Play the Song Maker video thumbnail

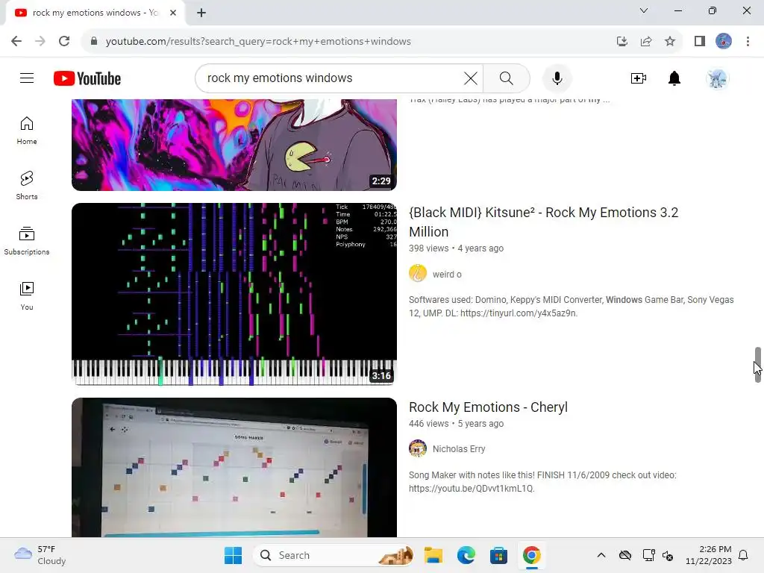pos(234,467)
